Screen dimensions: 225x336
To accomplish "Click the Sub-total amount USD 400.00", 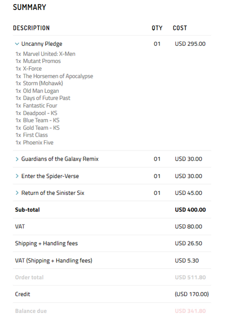I will tap(190, 209).
